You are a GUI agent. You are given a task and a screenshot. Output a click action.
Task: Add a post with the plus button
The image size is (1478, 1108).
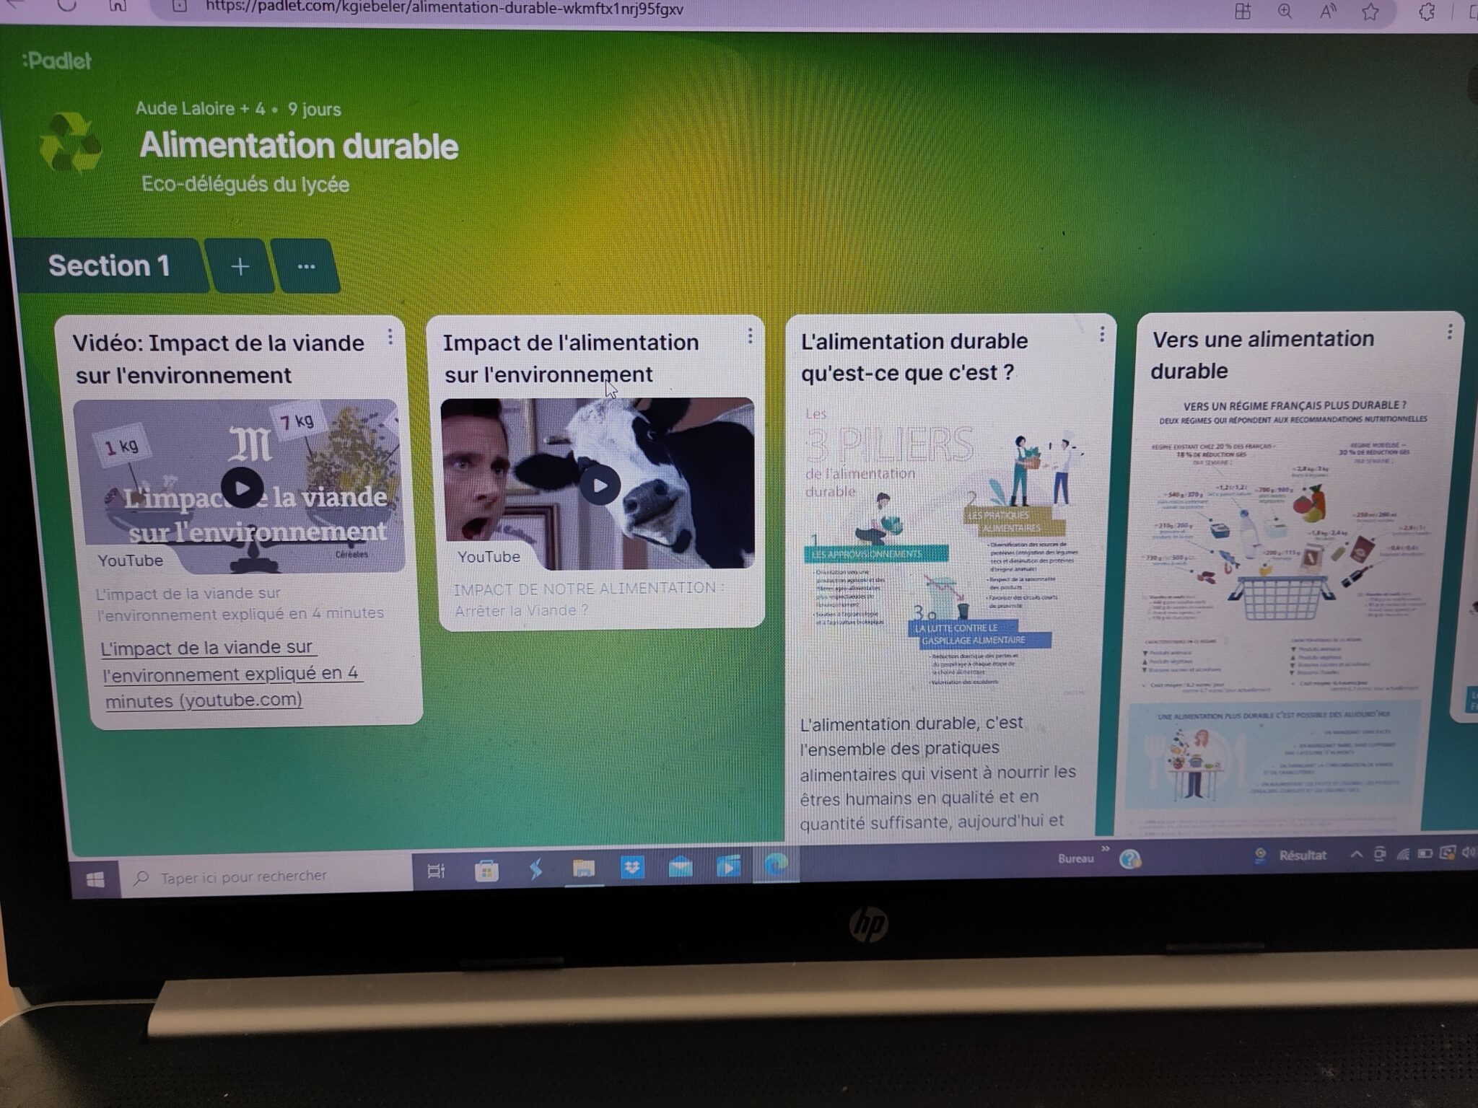pyautogui.click(x=240, y=267)
